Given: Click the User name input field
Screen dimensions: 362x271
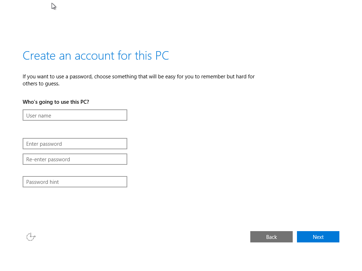Looking at the screenshot, I should tap(75, 115).
